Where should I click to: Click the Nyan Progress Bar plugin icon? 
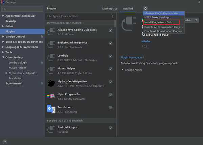[x=51, y=96]
